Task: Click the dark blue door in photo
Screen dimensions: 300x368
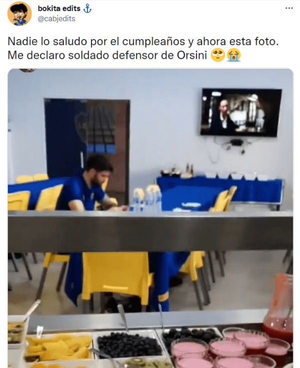Action: point(66,137)
